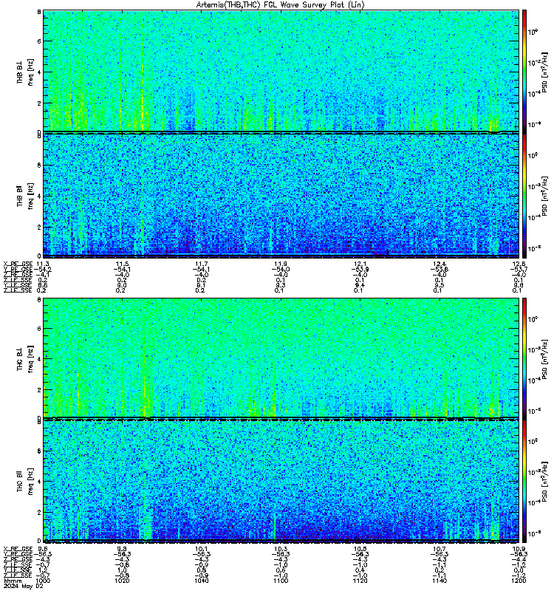554x591 pixels.
Task: Click the time label '1140'
Action: (x=440, y=581)
